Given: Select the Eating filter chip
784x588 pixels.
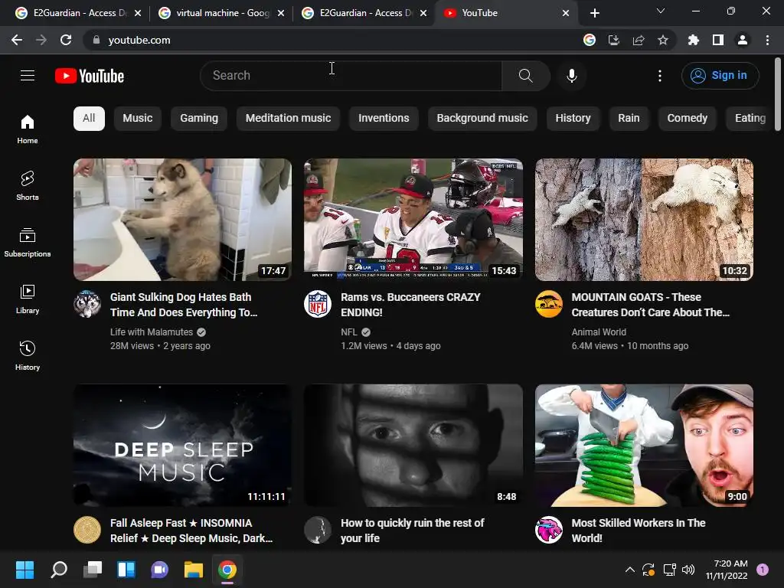Looking at the screenshot, I should [x=749, y=119].
